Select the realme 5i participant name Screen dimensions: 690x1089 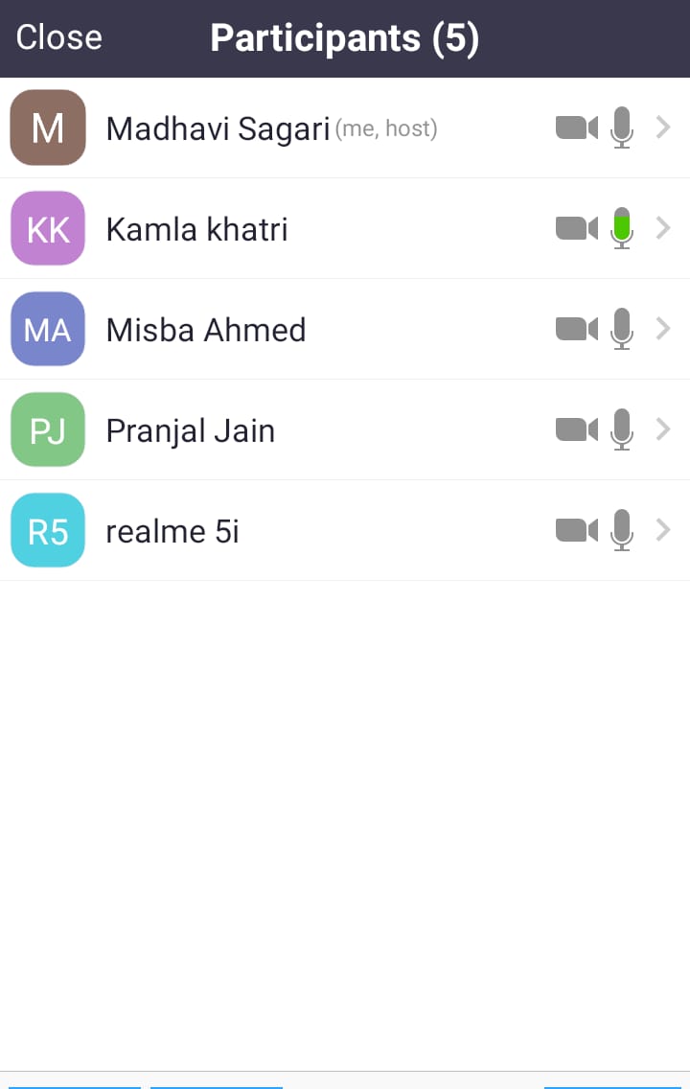172,531
